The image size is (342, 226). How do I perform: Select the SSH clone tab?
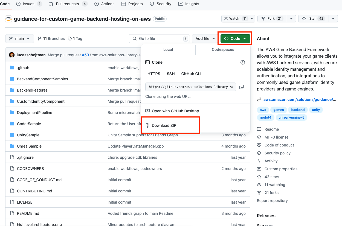coord(171,74)
